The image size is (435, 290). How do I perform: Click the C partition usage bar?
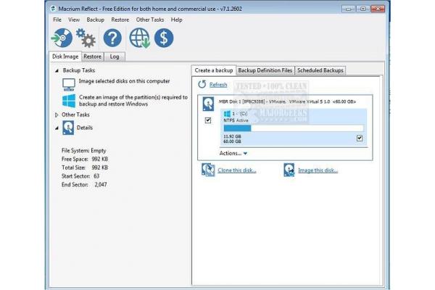[x=294, y=128]
